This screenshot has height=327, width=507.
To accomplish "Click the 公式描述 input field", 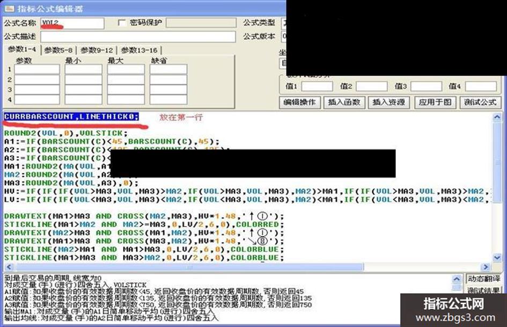I will pyautogui.click(x=138, y=37).
